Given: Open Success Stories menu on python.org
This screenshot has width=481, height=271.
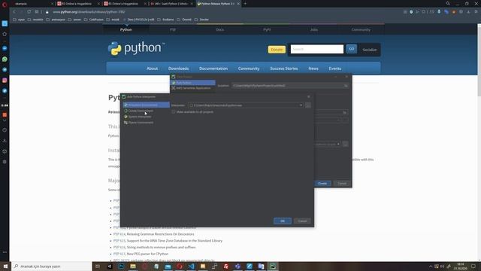Looking at the screenshot, I should [x=284, y=69].
